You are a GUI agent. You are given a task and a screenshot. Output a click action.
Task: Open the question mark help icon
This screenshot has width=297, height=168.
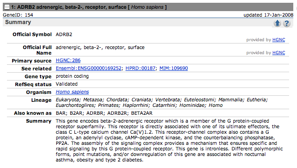[x=287, y=24]
